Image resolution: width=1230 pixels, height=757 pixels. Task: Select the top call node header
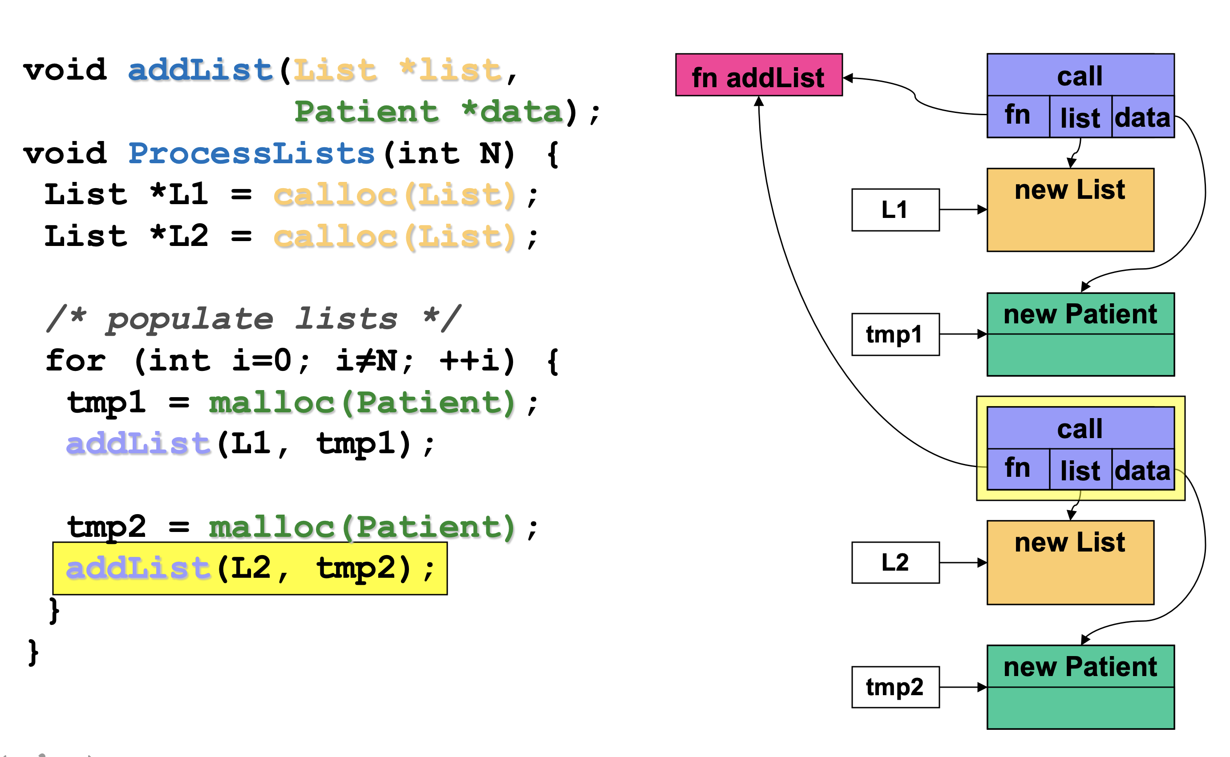(x=1080, y=75)
